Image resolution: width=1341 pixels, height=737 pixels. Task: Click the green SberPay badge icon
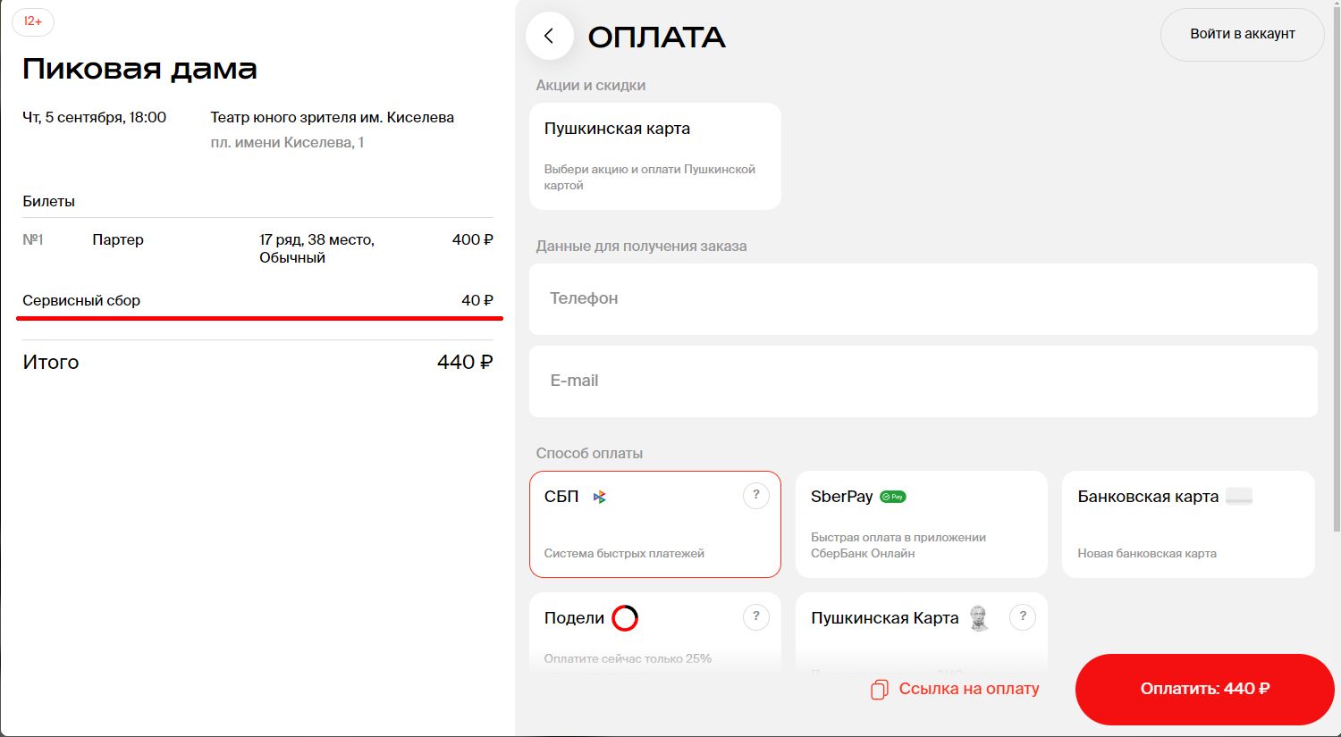[892, 497]
